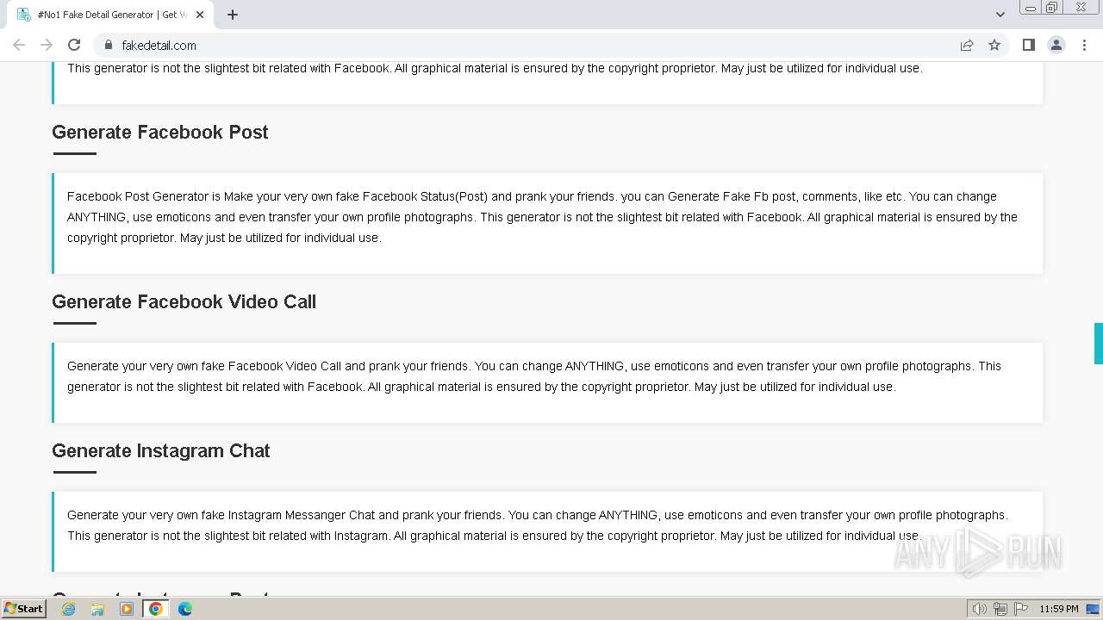Viewport: 1103px width, 620px height.
Task: Open Windows Explorer folder in the taskbar
Action: pos(97,609)
